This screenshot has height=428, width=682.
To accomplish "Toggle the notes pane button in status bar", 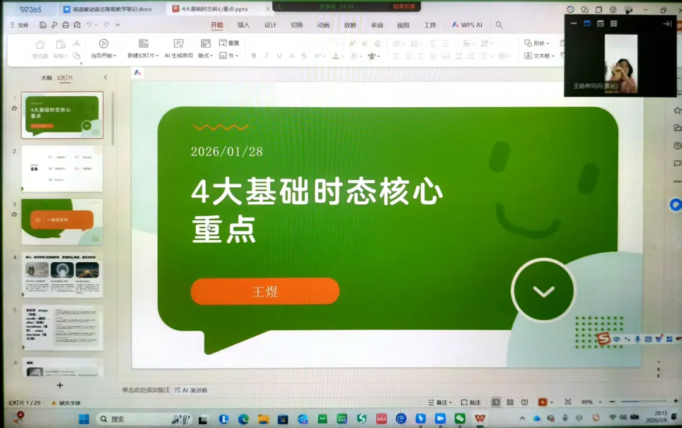I will [x=440, y=402].
